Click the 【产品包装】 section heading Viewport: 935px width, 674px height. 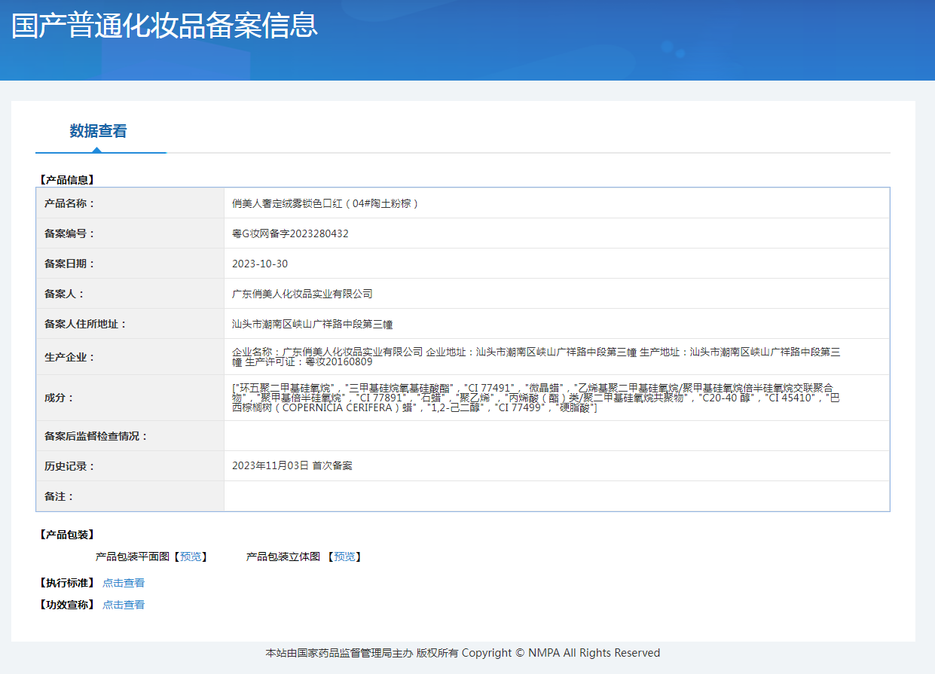[66, 535]
